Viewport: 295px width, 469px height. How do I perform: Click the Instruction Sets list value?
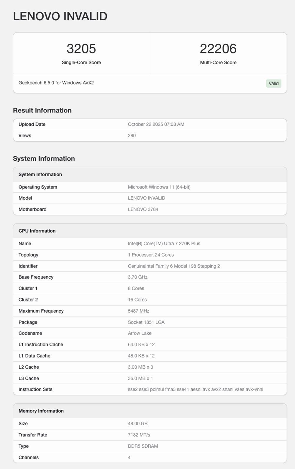click(195, 390)
